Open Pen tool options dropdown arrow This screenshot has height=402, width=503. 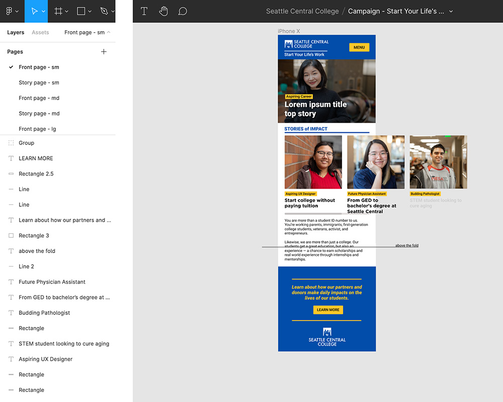pyautogui.click(x=113, y=12)
